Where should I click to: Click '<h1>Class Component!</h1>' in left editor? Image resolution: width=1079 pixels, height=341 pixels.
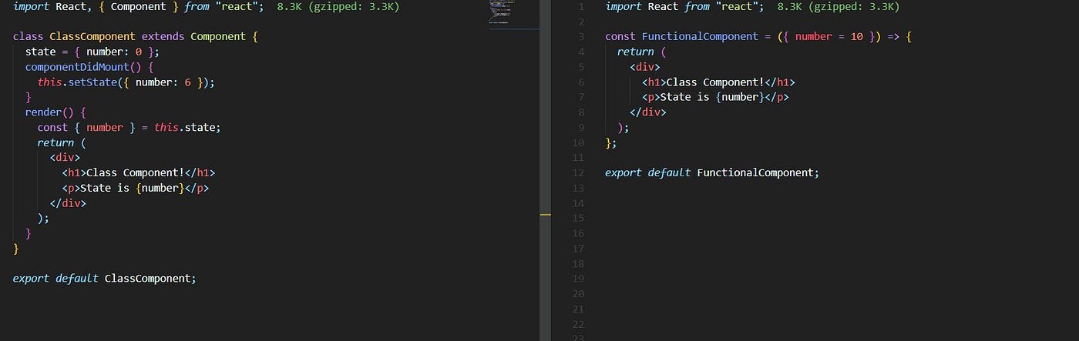pos(139,172)
